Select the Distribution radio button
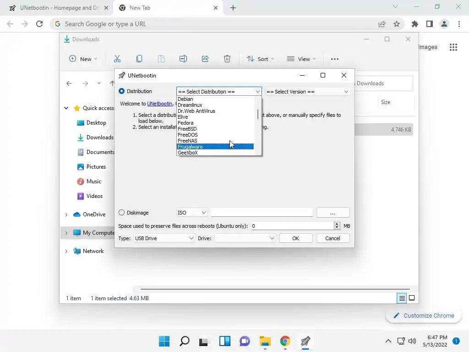Viewport: 469px width, 352px height. coord(121,91)
